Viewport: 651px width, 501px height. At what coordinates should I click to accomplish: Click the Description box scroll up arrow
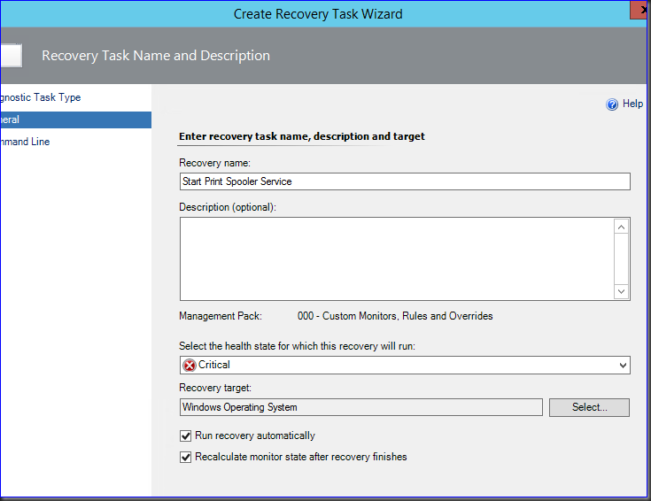622,227
